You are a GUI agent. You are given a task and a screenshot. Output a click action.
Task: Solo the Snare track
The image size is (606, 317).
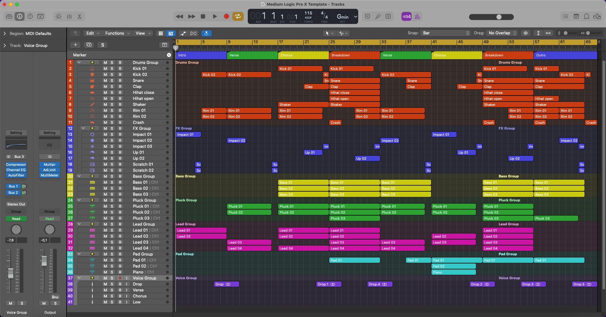point(112,81)
